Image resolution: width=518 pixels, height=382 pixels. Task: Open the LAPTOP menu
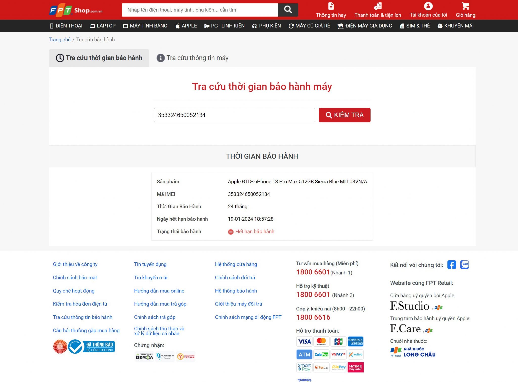[x=103, y=26]
